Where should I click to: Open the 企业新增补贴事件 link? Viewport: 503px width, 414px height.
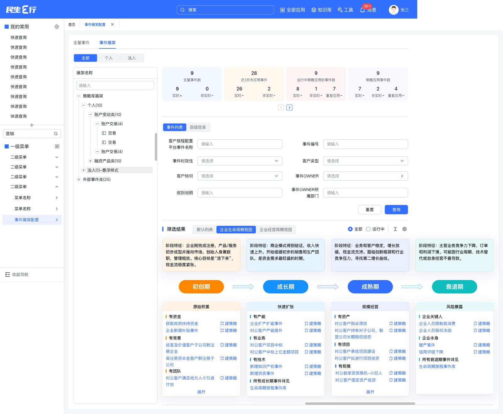click(x=182, y=331)
